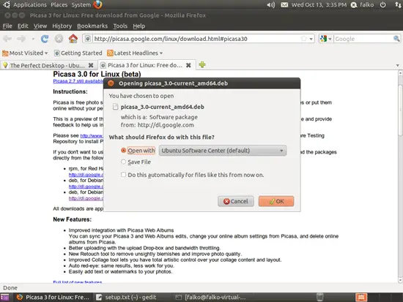Close the Perfect Desktop tab
Screen dimensions: 403x302
(91, 65)
